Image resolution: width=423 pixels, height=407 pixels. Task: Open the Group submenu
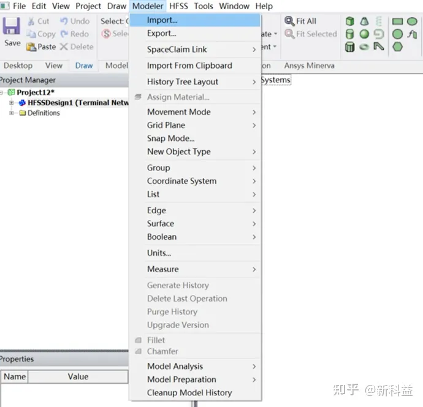(x=196, y=168)
